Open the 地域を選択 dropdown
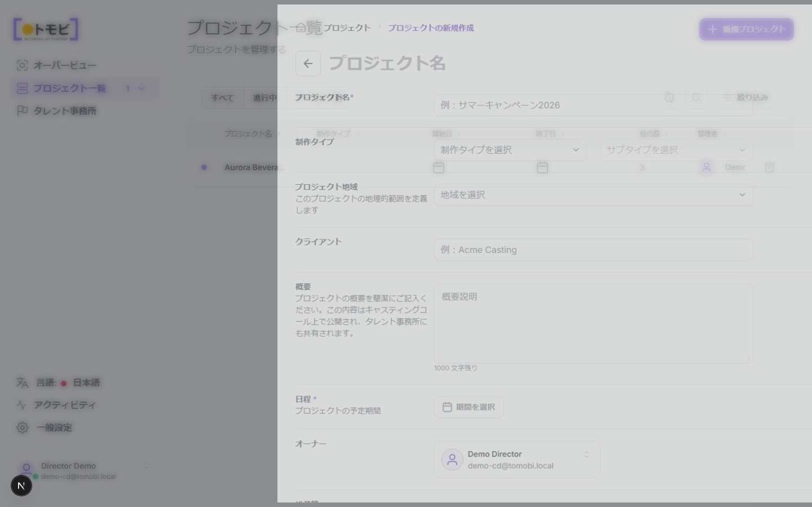This screenshot has height=507, width=812. tap(593, 195)
